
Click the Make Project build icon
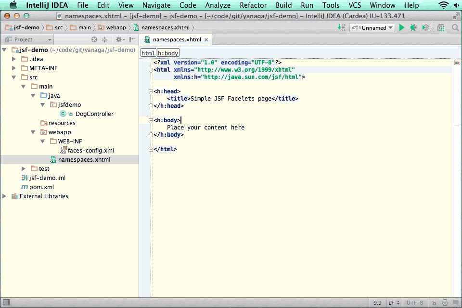click(x=341, y=27)
